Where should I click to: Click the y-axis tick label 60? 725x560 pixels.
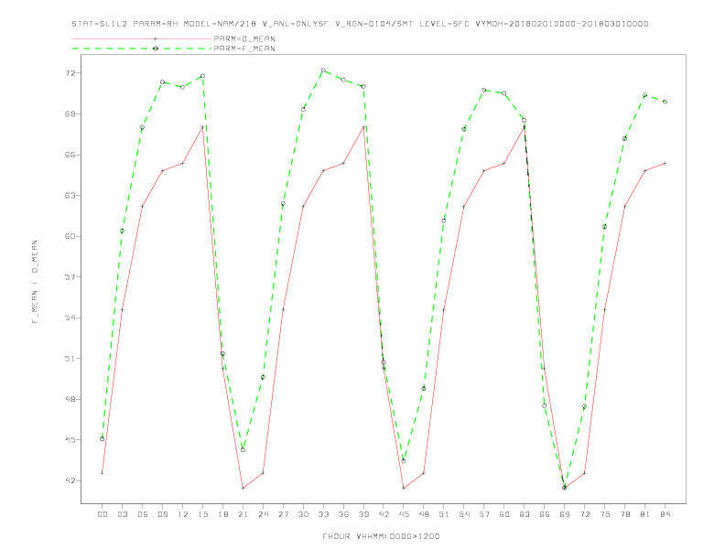click(70, 236)
